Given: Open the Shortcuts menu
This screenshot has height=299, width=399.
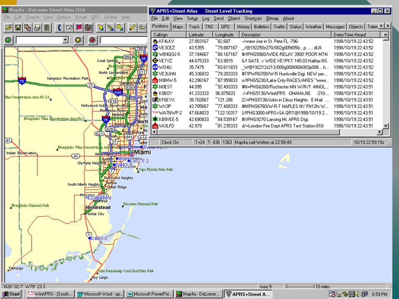Looking at the screenshot, I should pos(253,18).
